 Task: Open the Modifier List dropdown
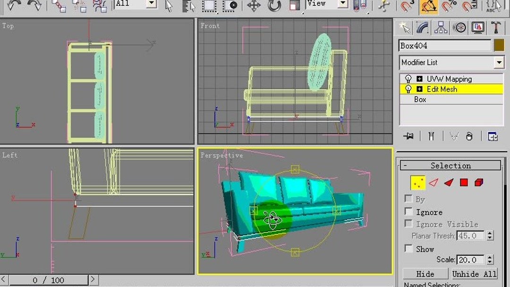(x=499, y=62)
